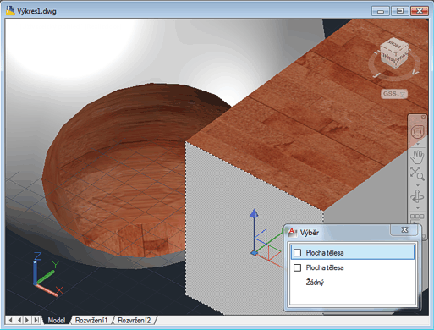Jump to the last layout tab arrow
Viewport: 434px width, 330px height.
coord(36,320)
